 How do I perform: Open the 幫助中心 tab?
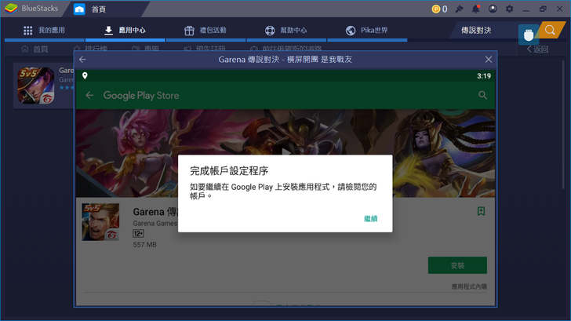point(286,31)
